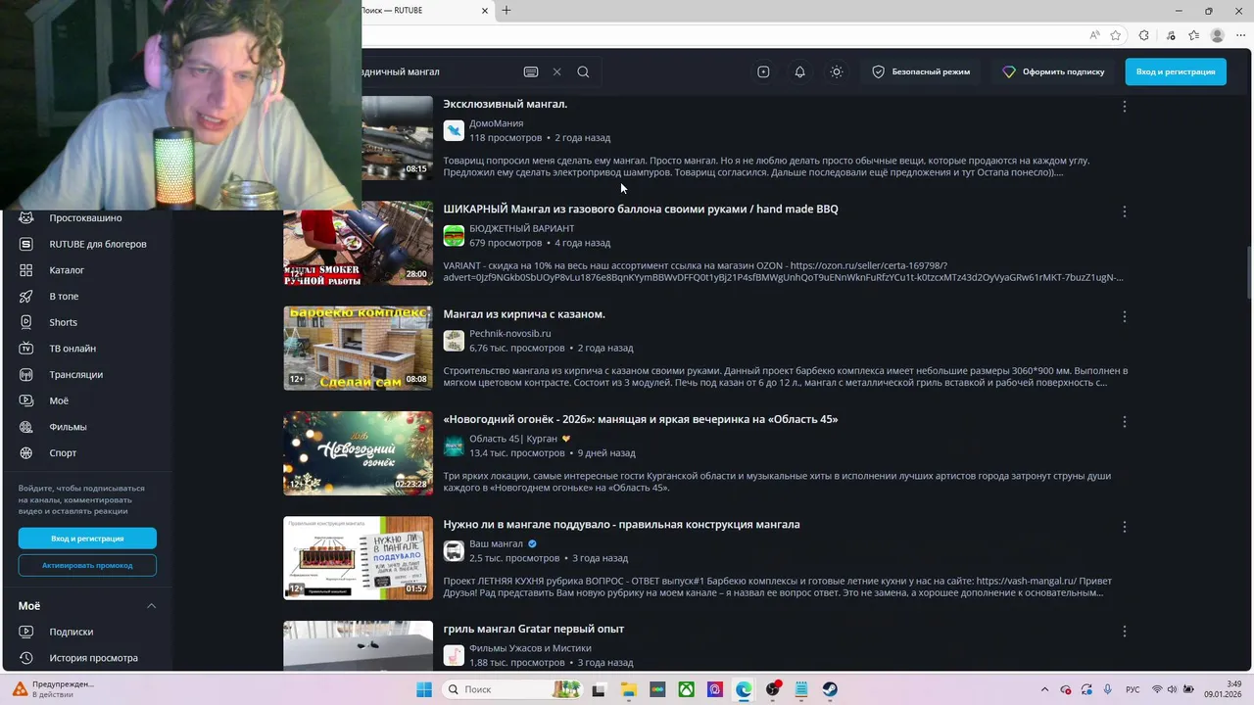Screen dimensions: 1254x705
Task: Click the Edge read aloud icon
Action: (1094, 35)
